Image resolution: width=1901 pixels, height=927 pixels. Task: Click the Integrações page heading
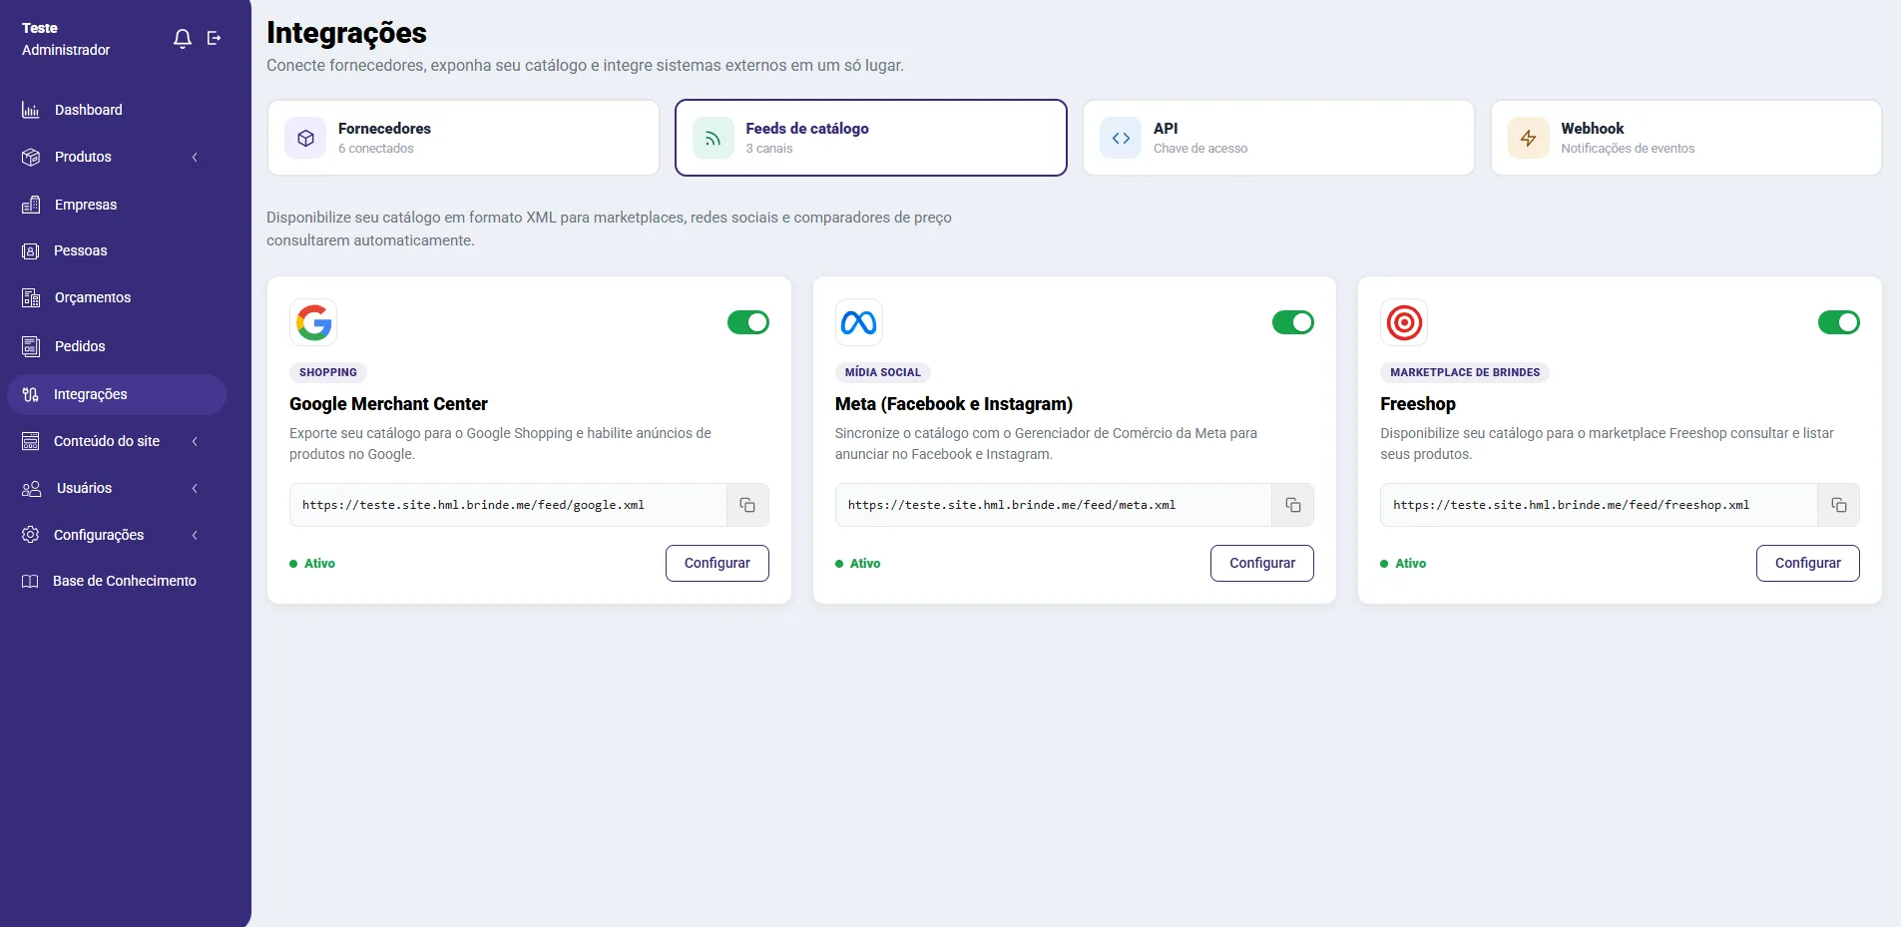pos(346,33)
